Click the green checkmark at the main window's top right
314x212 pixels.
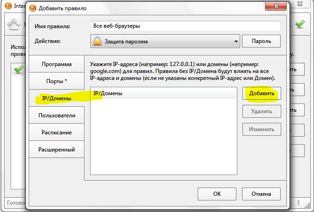tap(300, 24)
